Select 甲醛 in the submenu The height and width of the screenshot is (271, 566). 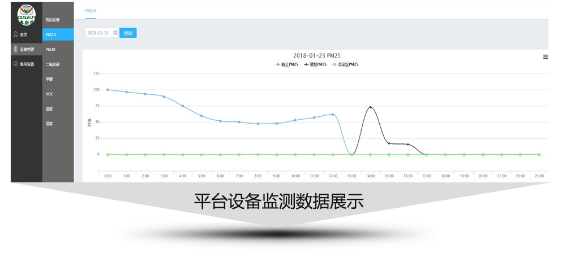coord(49,79)
